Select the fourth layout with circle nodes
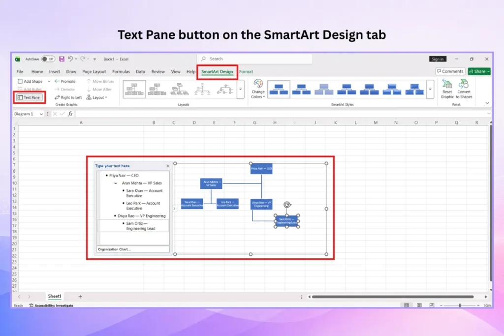 (x=202, y=89)
